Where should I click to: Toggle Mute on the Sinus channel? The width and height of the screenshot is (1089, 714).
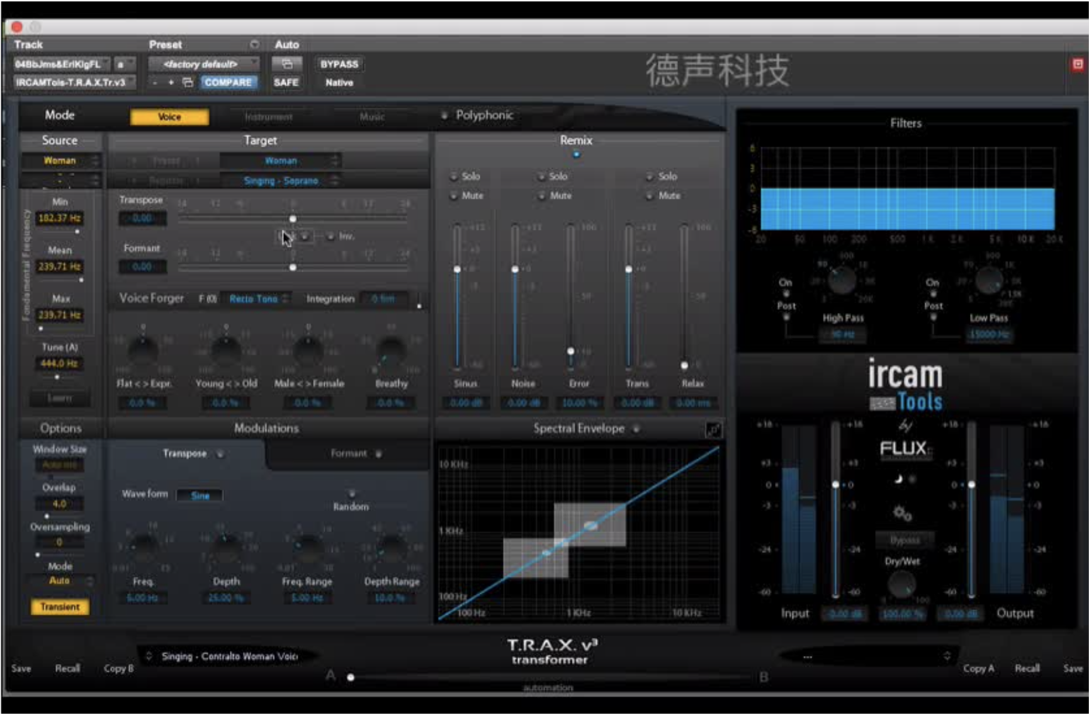point(454,196)
